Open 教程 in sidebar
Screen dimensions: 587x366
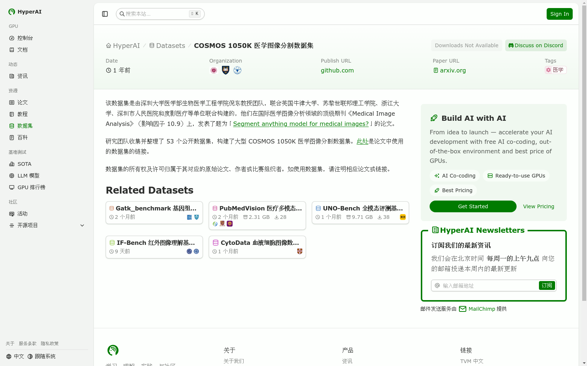pos(47,114)
